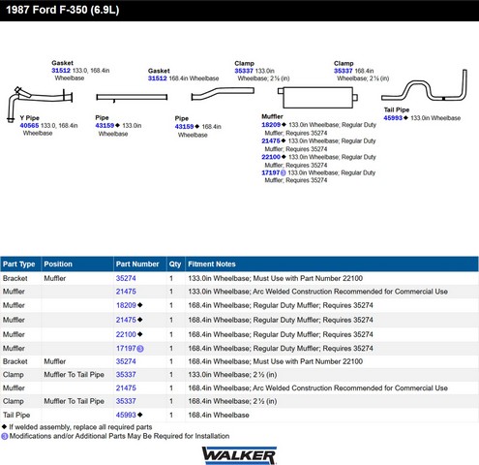The height and width of the screenshot is (465, 479).
Task: Click the Y Pipe drawing
Action: 40,104
